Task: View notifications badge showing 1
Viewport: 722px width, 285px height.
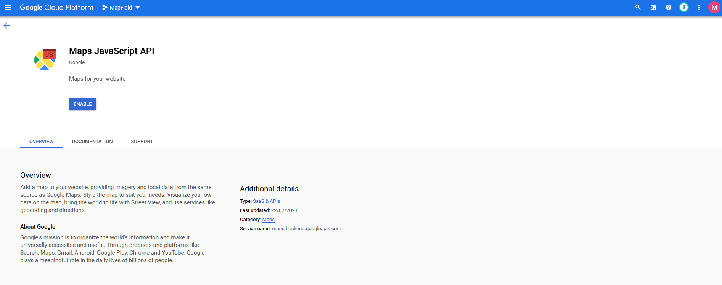Action: [x=684, y=7]
